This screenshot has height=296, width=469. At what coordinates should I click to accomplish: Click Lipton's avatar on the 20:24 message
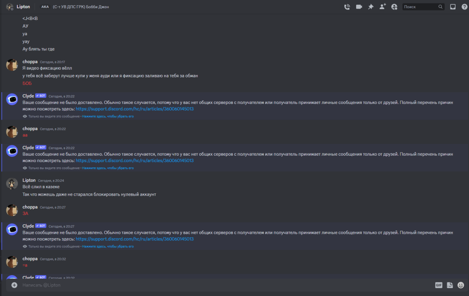(12, 183)
